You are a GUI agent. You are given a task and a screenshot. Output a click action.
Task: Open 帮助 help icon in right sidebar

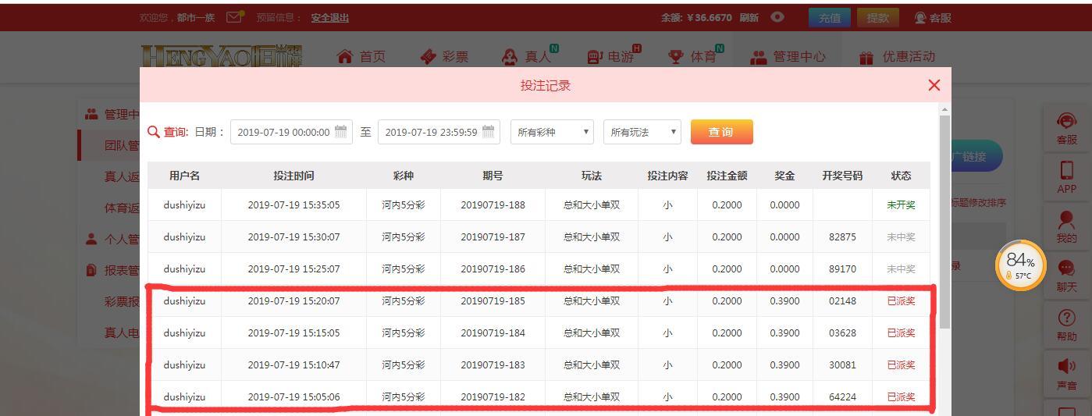pos(1066,325)
